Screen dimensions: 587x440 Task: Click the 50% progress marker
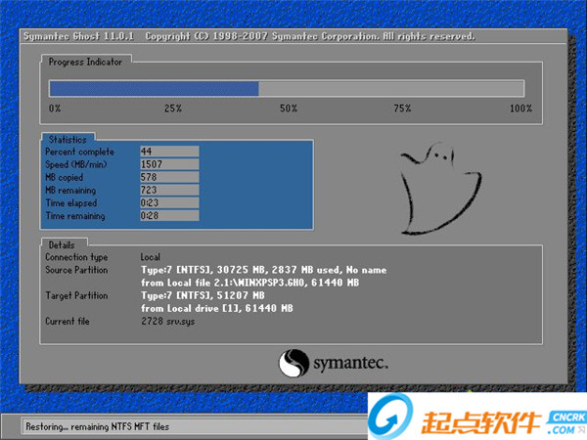289,109
